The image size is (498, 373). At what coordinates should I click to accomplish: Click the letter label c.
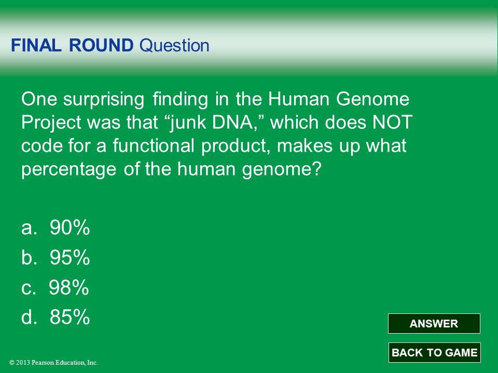point(29,288)
